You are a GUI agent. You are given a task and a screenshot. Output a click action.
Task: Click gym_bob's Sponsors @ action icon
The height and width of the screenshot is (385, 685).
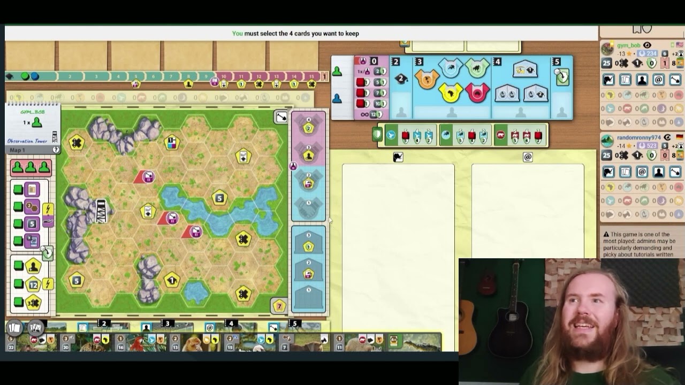(x=659, y=80)
